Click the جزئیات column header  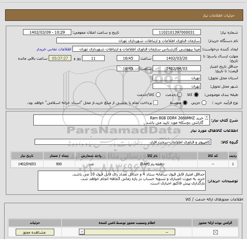pos(35,223)
